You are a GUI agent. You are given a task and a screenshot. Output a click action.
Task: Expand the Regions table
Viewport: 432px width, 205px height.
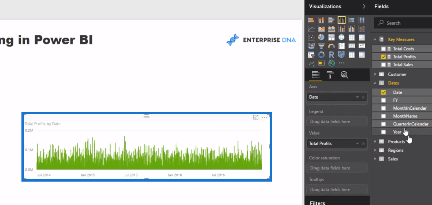(375, 150)
